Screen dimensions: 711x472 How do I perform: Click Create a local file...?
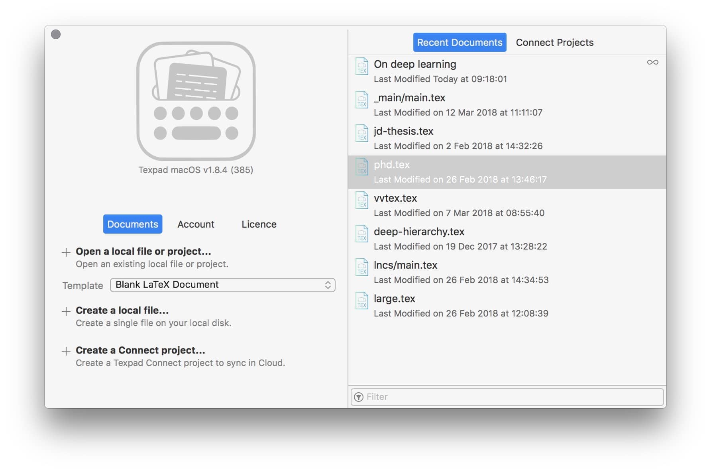point(122,311)
